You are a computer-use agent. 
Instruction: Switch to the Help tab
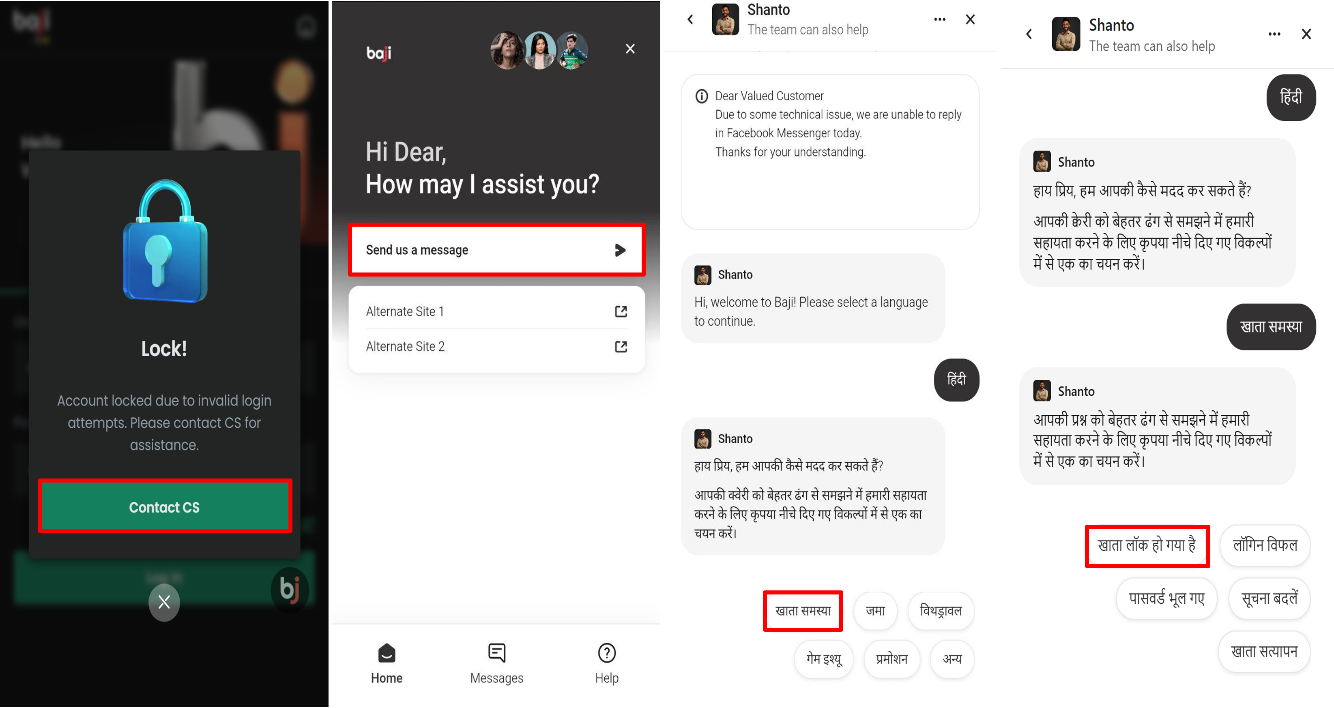(607, 664)
